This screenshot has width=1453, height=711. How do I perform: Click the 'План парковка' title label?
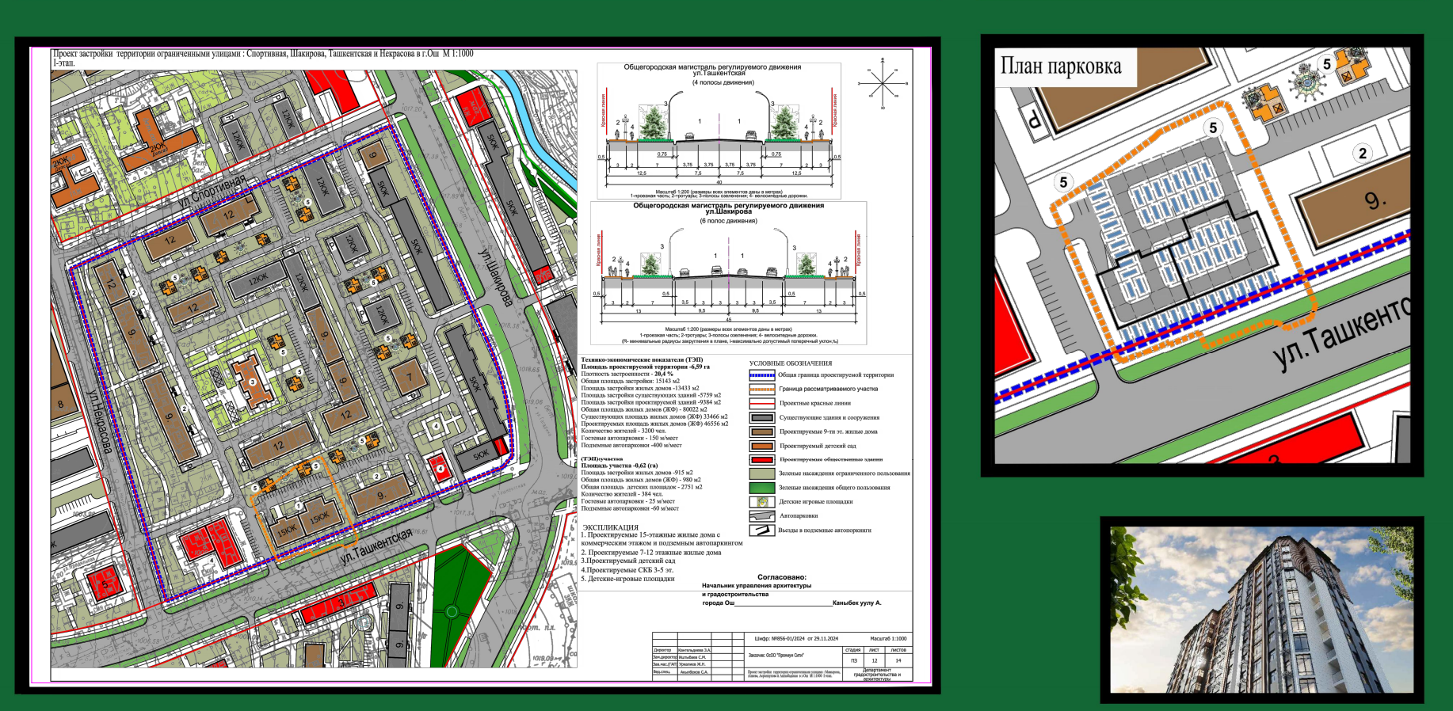[1061, 66]
